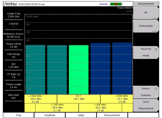The image size is (162, 118).
Task: Open the Freq menu
Action: (19, 115)
